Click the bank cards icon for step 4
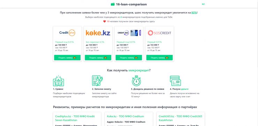258x126 pixels. pyautogui.click(x=175, y=81)
